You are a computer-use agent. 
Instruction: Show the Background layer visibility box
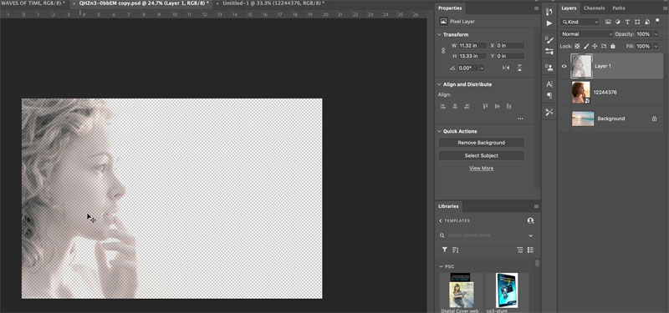click(x=564, y=119)
